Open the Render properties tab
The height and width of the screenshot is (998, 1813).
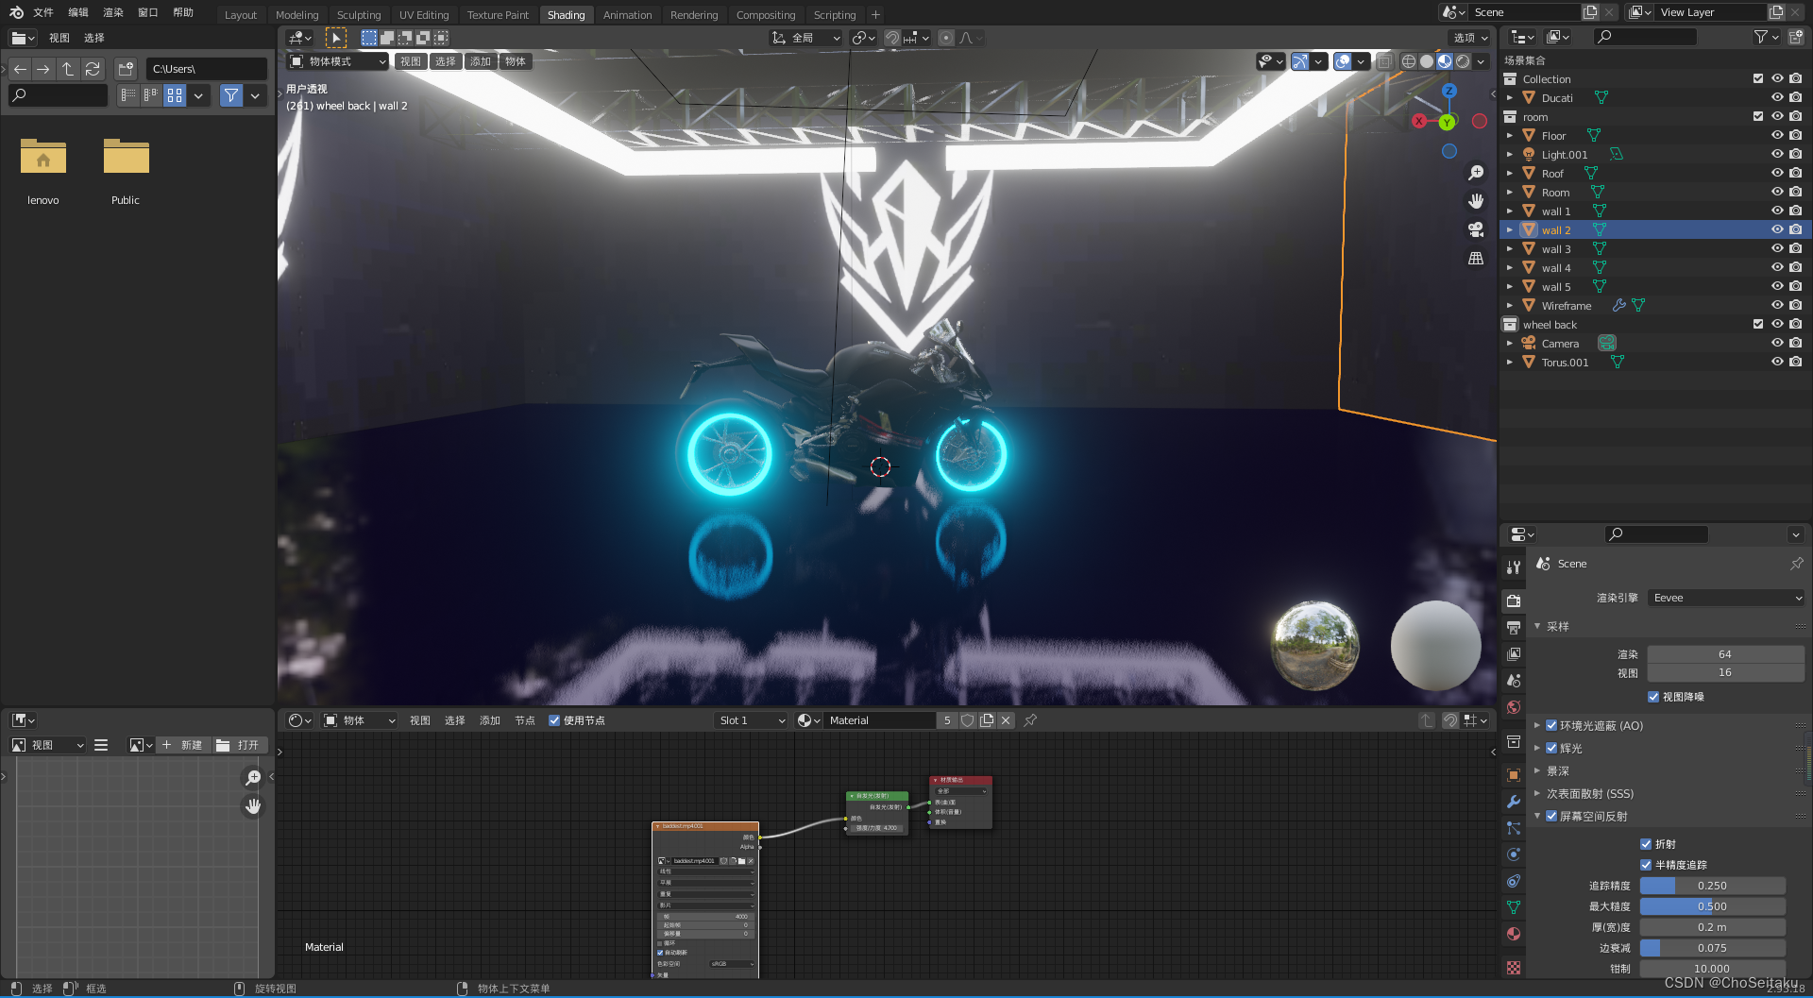[x=1514, y=600]
